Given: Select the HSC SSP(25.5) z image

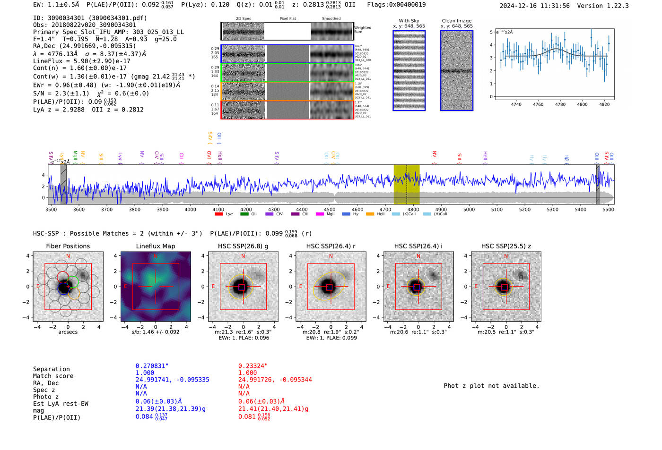Looking at the screenshot, I should coord(506,287).
